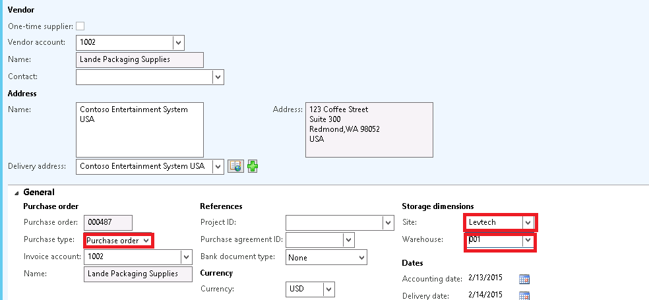Expand the Site dropdown showing Levtech
The image size is (649, 300).
[x=528, y=223]
